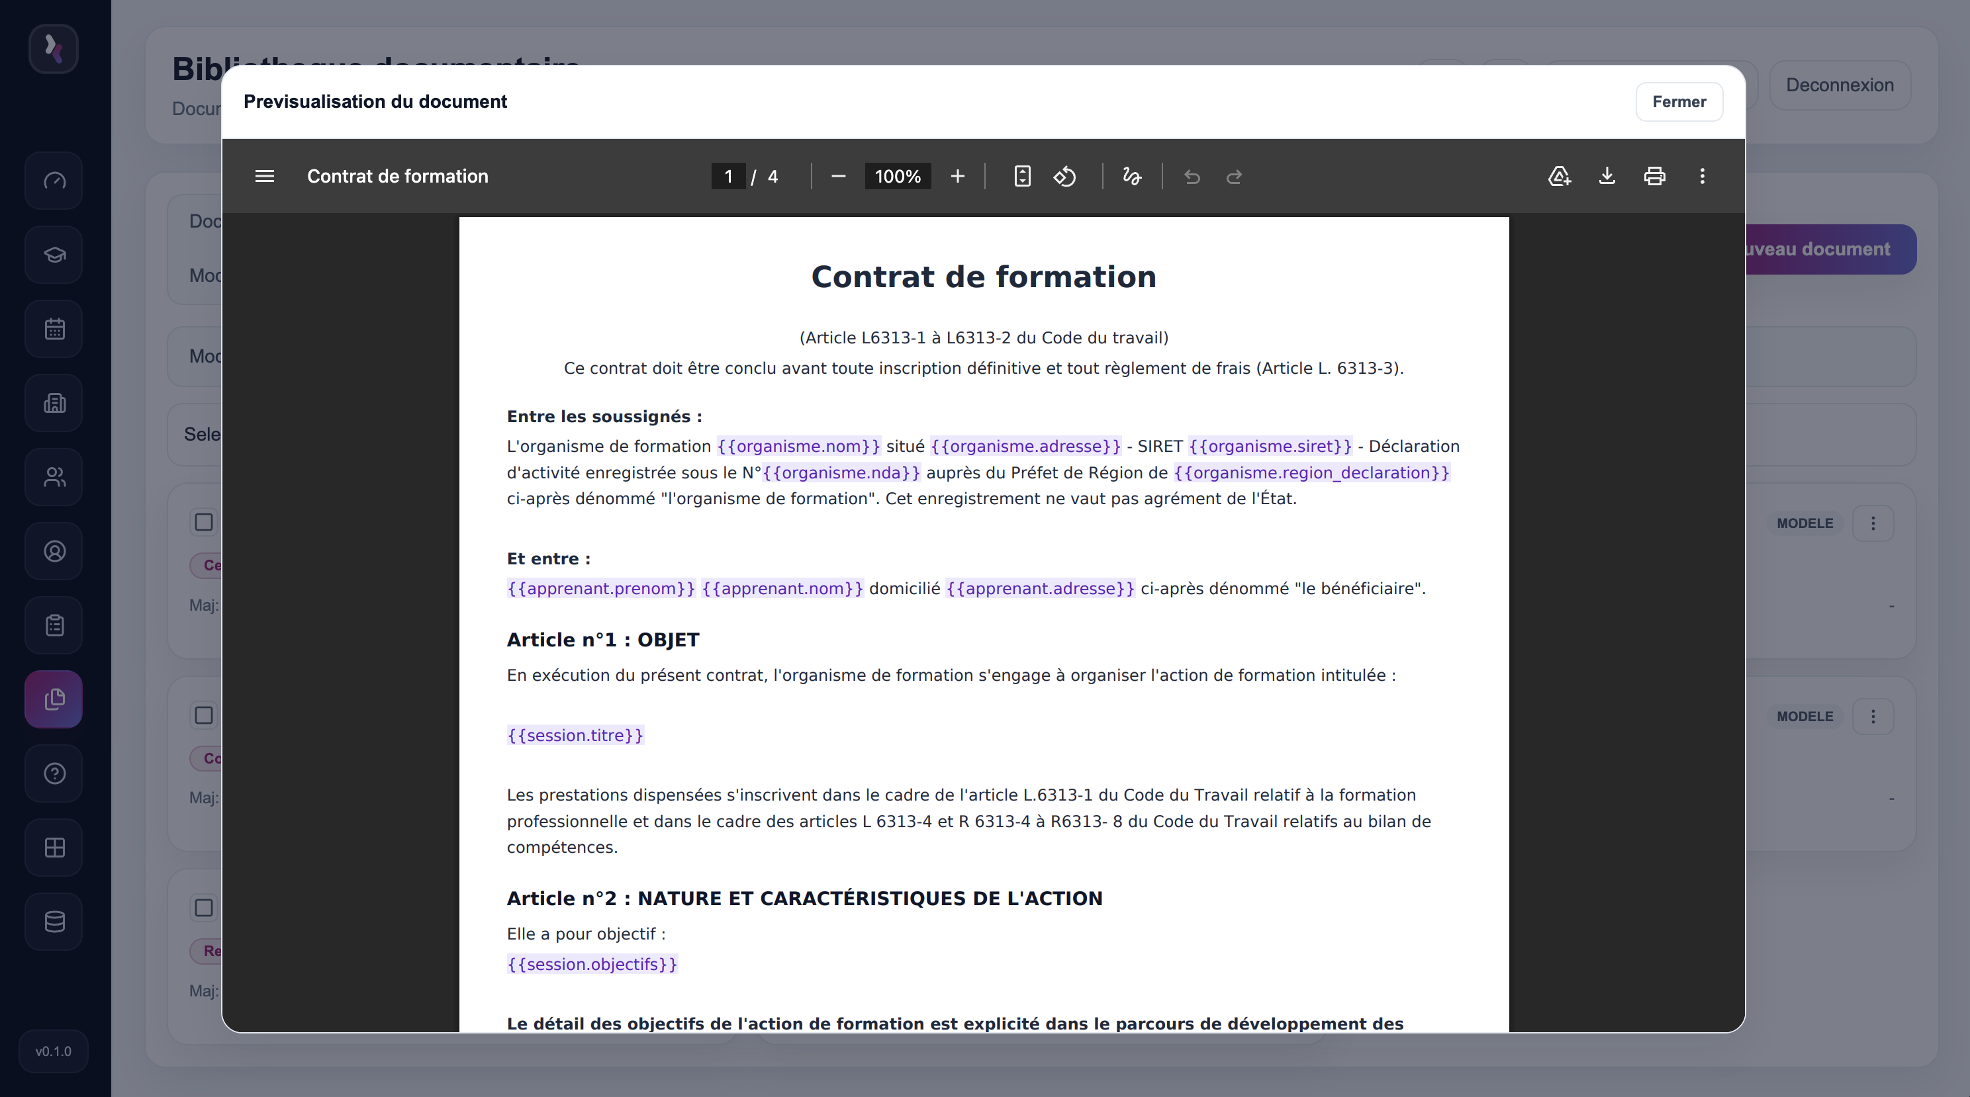Open the database sidebar icon
1970x1097 pixels.
tap(54, 922)
